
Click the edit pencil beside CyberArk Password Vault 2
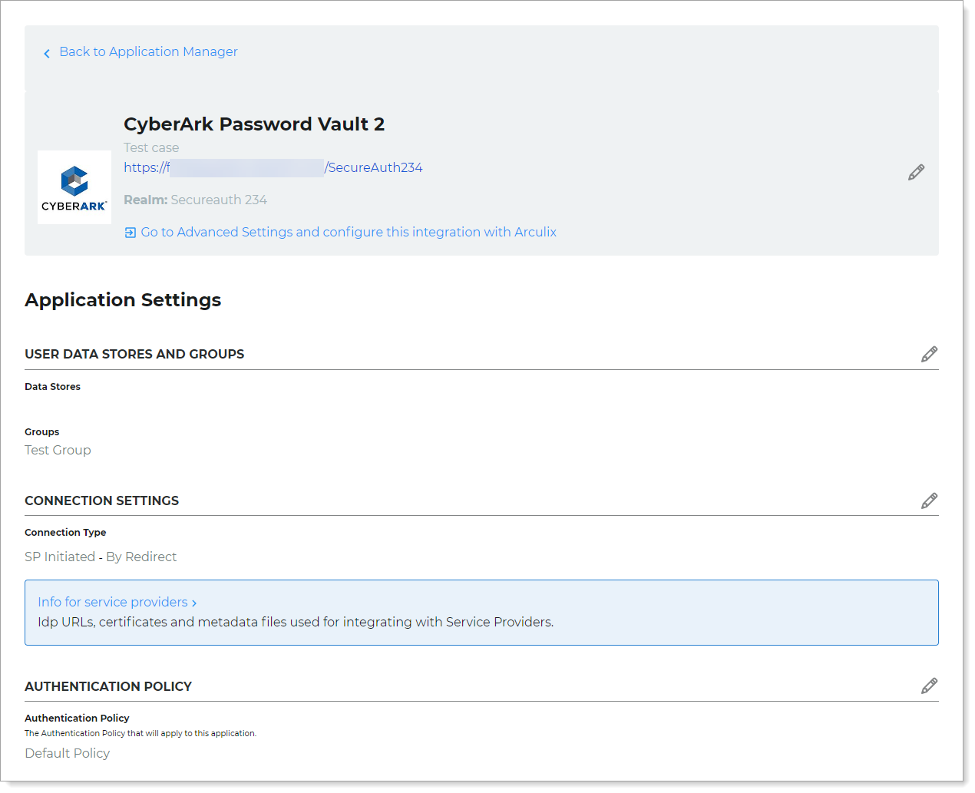916,172
